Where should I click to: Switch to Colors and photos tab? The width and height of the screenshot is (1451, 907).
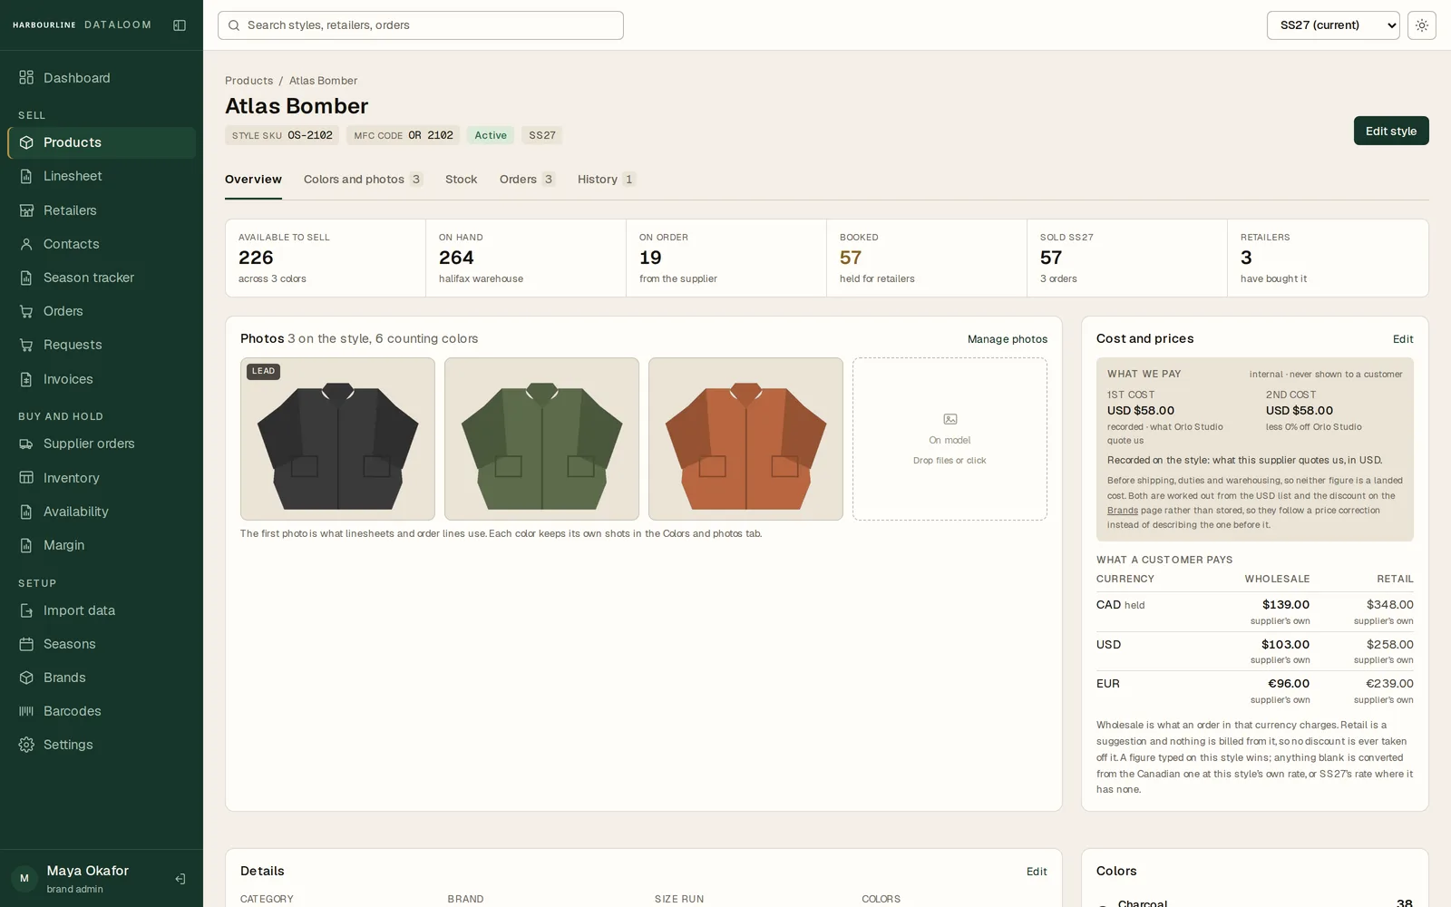(x=363, y=180)
